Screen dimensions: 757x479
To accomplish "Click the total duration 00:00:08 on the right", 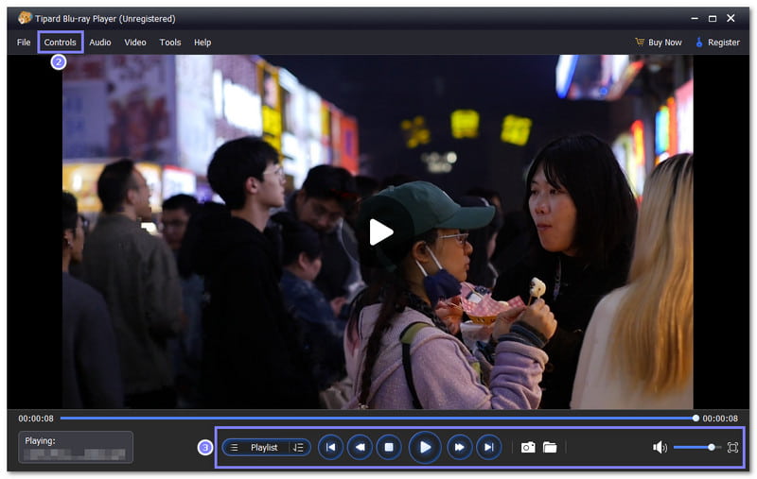I will (720, 419).
